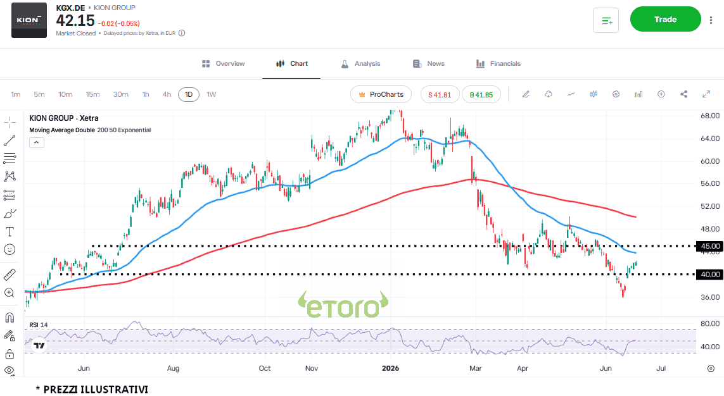The image size is (724, 396).
Task: Activate the zoom-in magnifier tool
Action: tap(10, 293)
